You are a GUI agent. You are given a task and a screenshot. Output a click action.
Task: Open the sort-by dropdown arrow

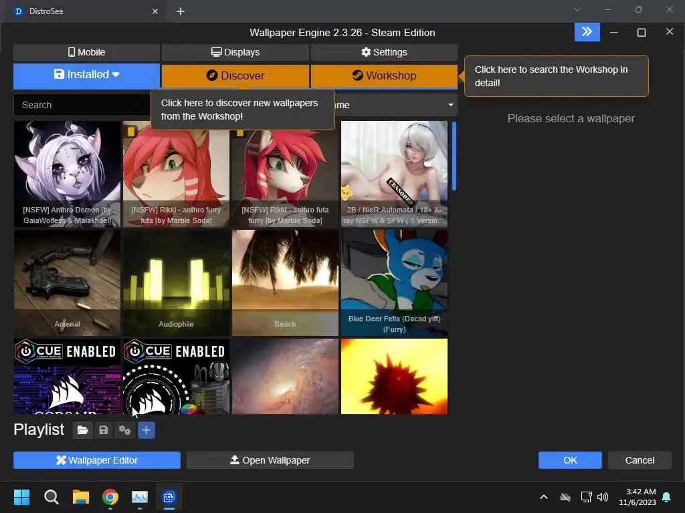pyautogui.click(x=450, y=105)
